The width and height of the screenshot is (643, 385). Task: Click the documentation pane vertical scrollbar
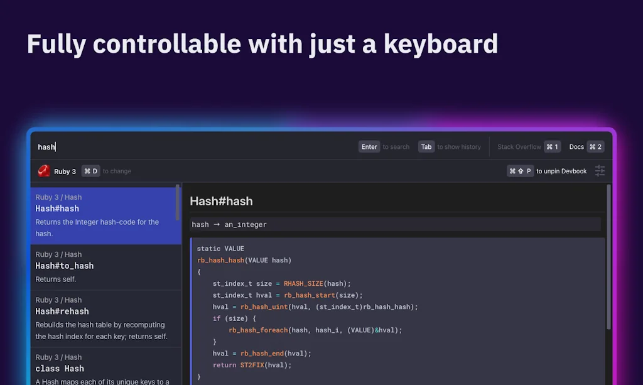tap(608, 258)
